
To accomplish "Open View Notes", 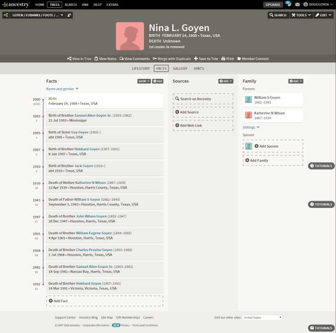I will click(x=106, y=58).
